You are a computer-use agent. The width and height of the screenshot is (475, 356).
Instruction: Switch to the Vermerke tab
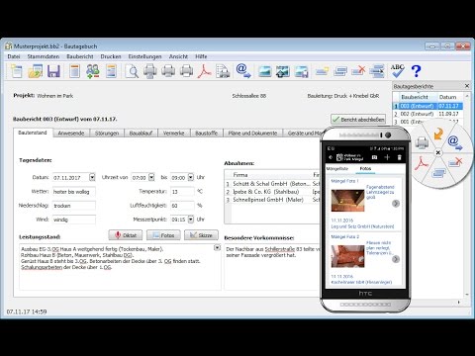tap(173, 133)
